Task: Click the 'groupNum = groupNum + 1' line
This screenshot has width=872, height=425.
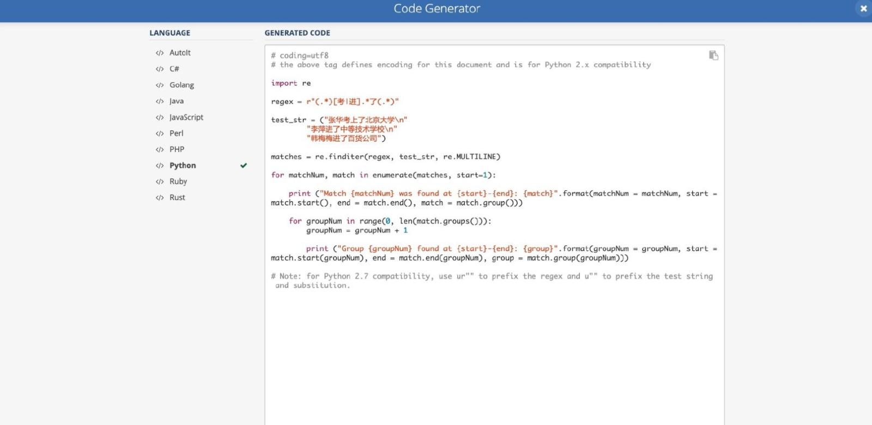Action: [x=357, y=230]
